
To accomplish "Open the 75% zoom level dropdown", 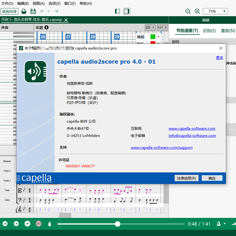I will coord(215,11).
